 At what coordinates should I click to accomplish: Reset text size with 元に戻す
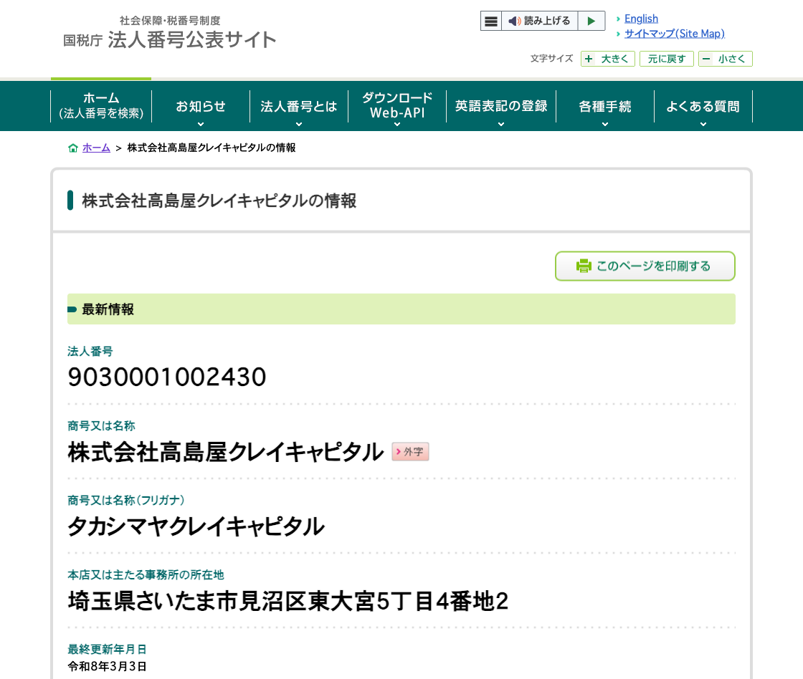pyautogui.click(x=666, y=59)
